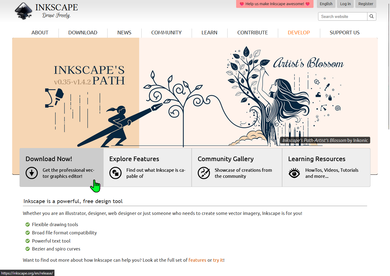The width and height of the screenshot is (390, 276).
Task: Click the Inkscape logo
Action: [23, 11]
